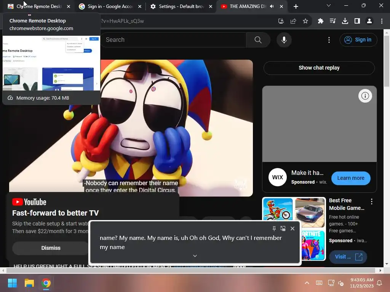390x292 pixels.
Task: Click the muted volume tray icon
Action: point(341,283)
